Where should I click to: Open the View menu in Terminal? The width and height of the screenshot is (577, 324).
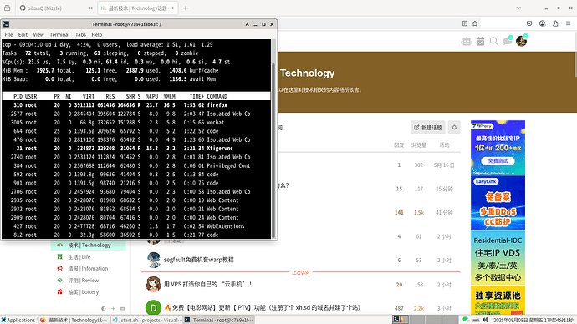(38, 34)
